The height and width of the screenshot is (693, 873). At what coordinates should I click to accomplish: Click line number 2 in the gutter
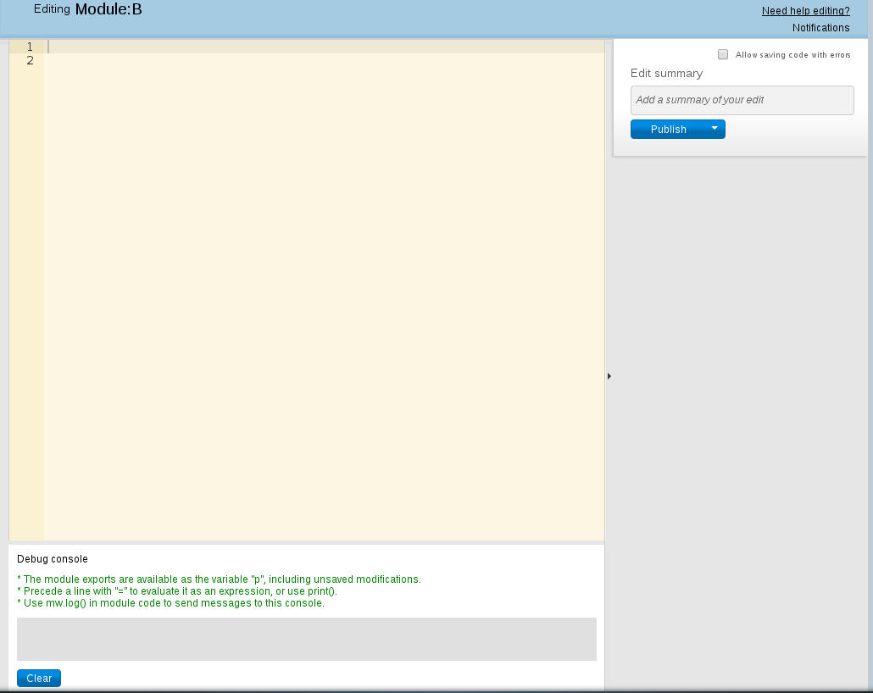click(30, 61)
